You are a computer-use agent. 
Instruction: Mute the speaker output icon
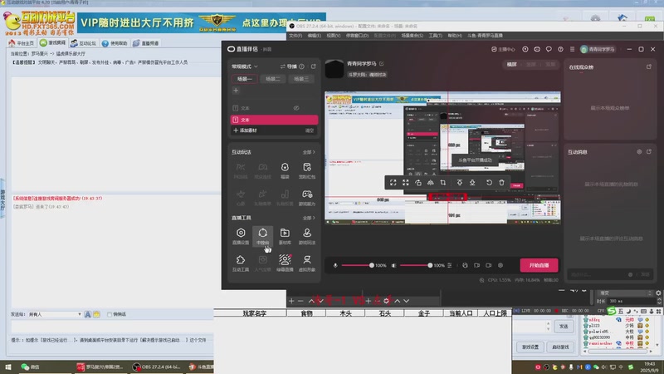(393, 265)
